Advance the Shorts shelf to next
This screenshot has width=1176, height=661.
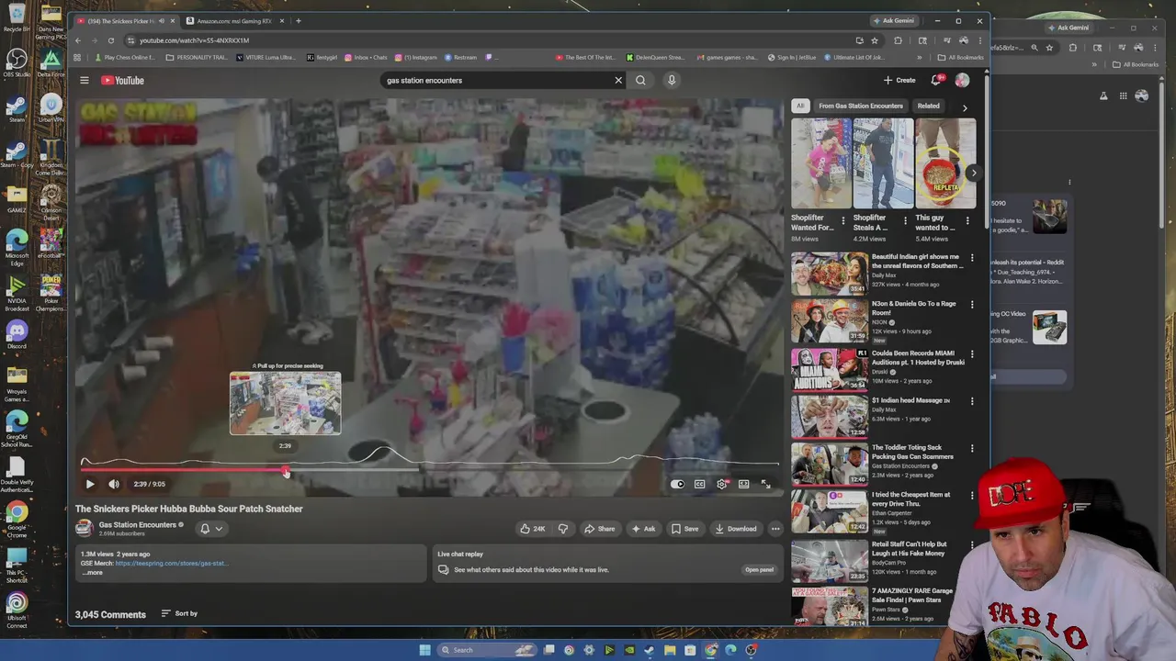click(x=974, y=173)
